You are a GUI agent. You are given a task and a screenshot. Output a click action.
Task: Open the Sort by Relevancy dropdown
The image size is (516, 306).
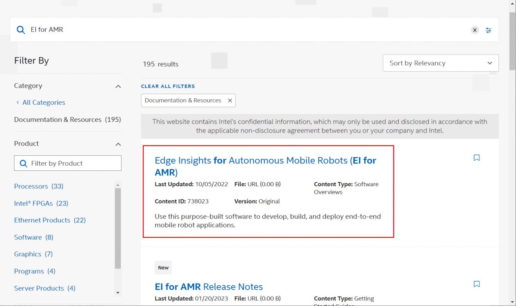tap(440, 63)
